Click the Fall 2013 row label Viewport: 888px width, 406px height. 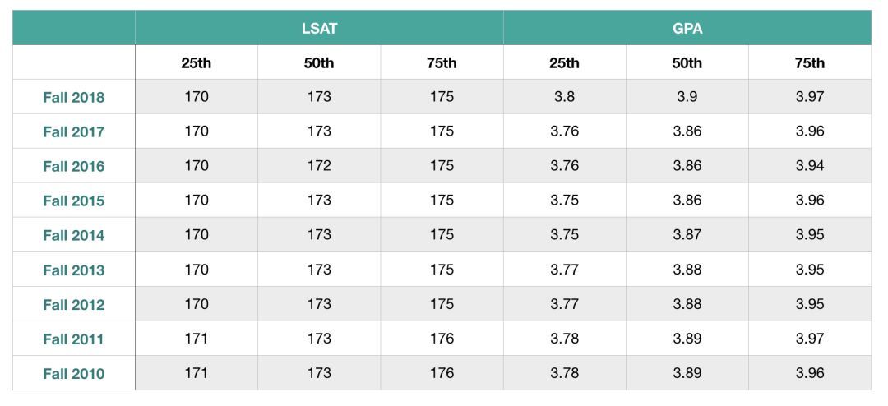(74, 270)
